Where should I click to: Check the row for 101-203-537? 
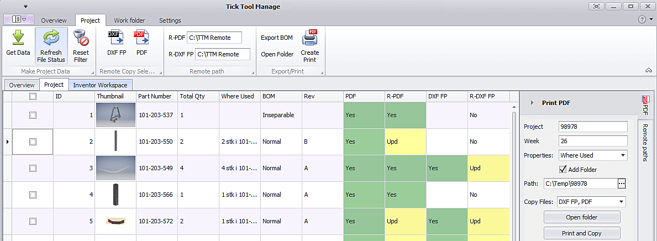pyautogui.click(x=33, y=115)
